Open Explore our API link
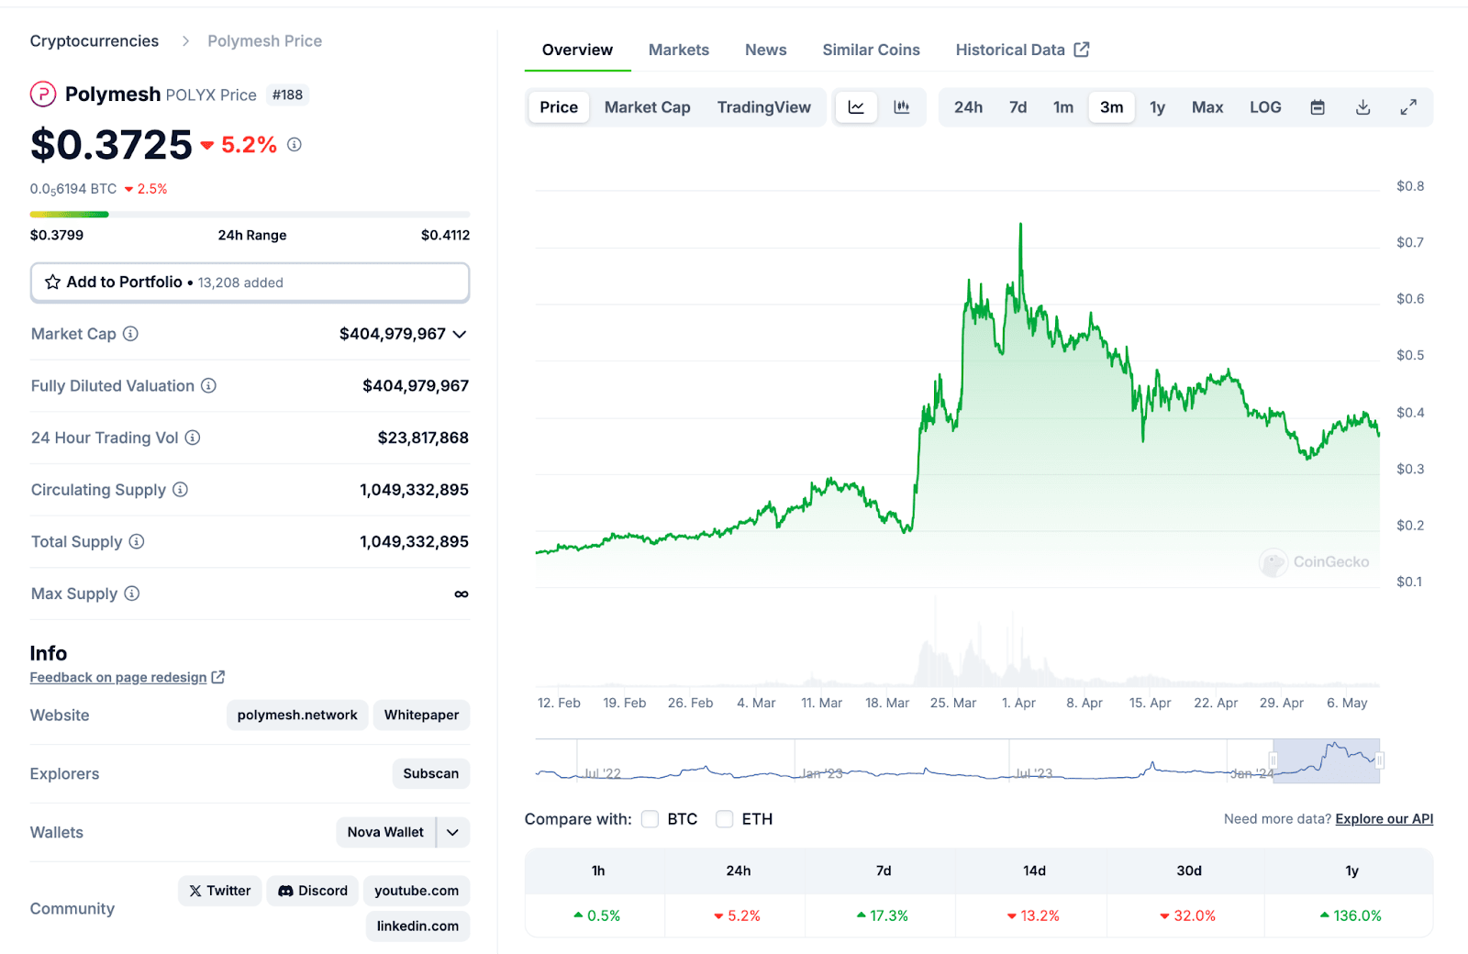1468x954 pixels. click(x=1384, y=819)
